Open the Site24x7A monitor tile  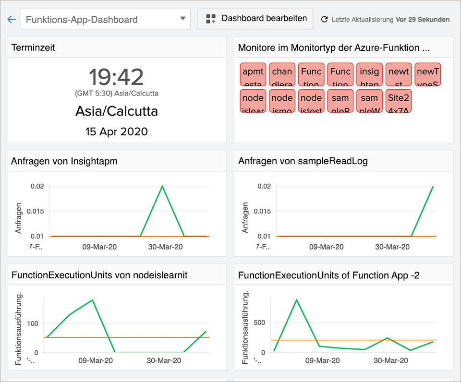point(398,101)
